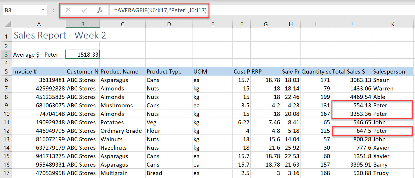Click the Enter checkmark icon in formula bar
This screenshot has height=178, width=415.
coord(84,10)
